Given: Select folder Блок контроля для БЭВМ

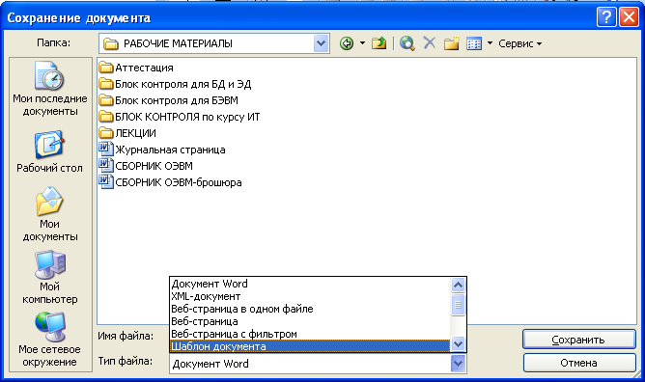Looking at the screenshot, I should (169, 100).
